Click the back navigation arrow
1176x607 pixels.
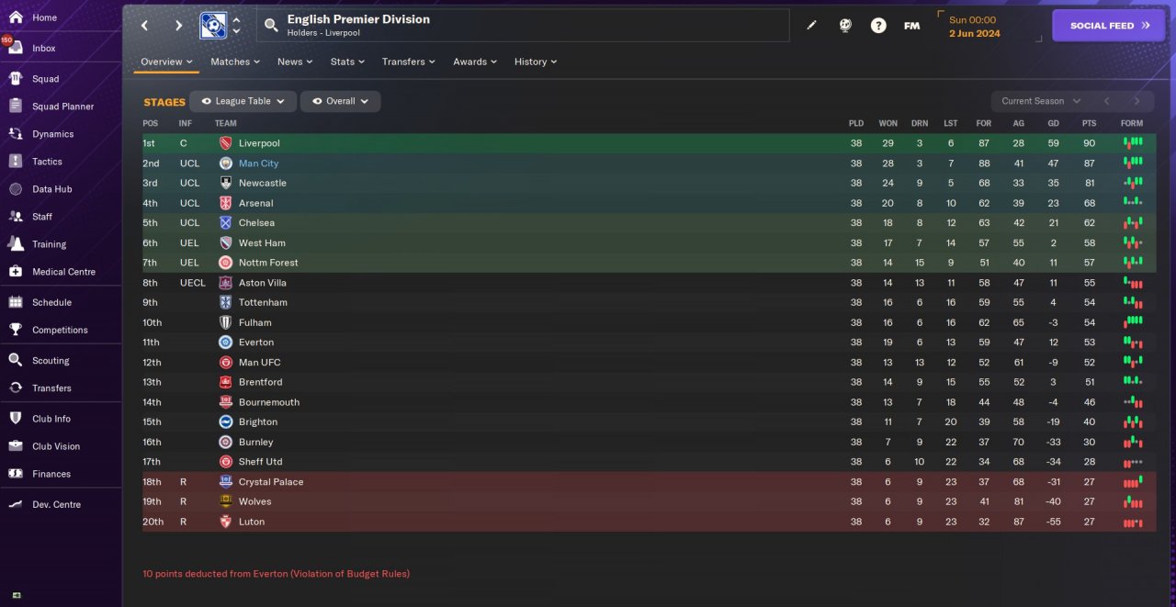point(144,26)
